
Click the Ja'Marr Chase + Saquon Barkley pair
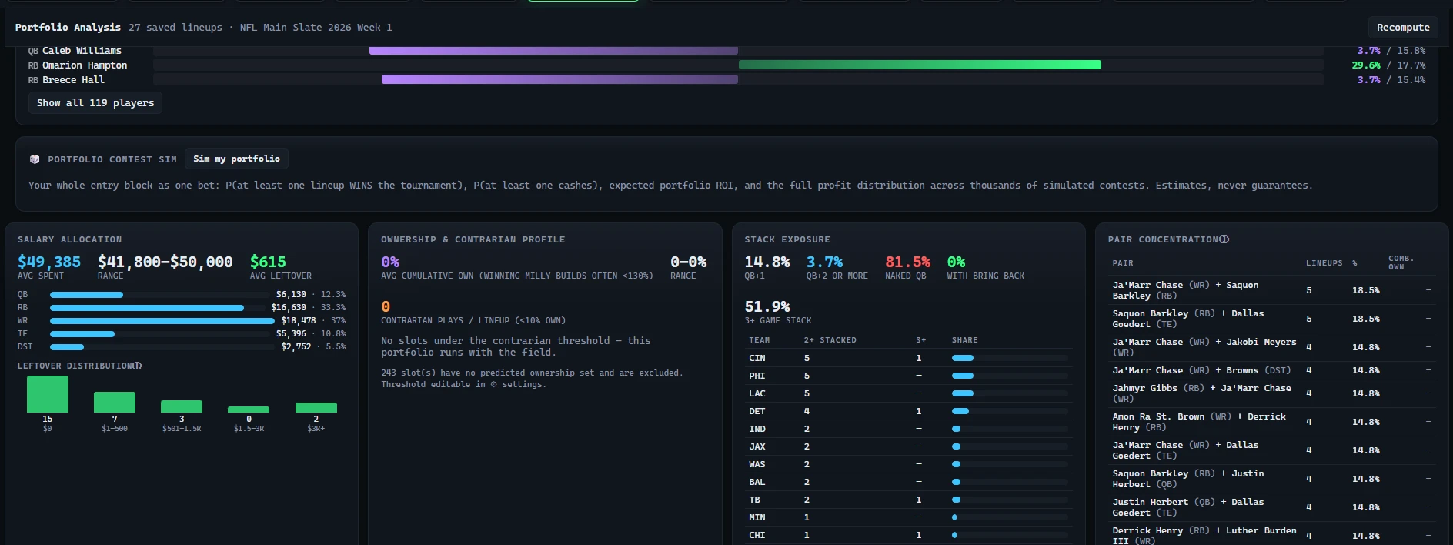pos(1185,290)
